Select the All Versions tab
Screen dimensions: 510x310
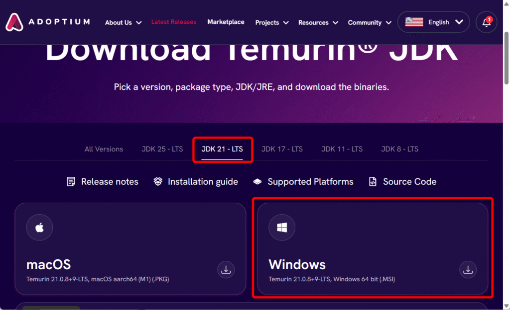pos(104,149)
